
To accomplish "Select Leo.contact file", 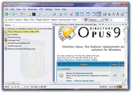I will (13, 34).
